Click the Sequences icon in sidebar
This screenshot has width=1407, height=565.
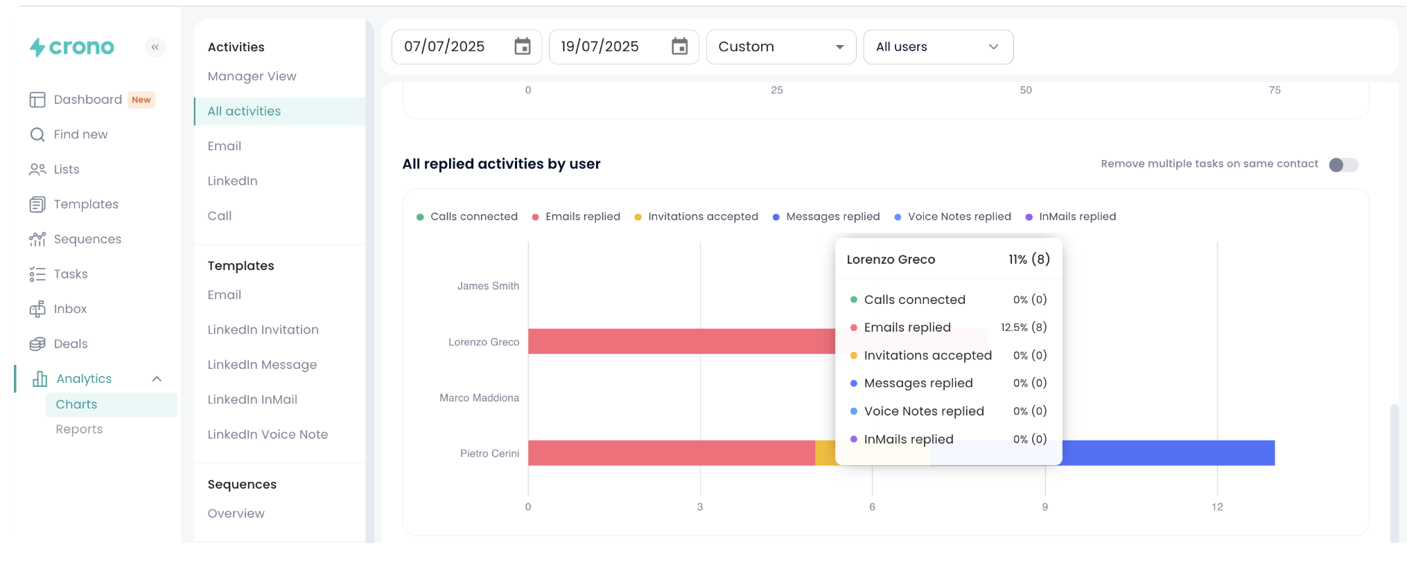[37, 240]
